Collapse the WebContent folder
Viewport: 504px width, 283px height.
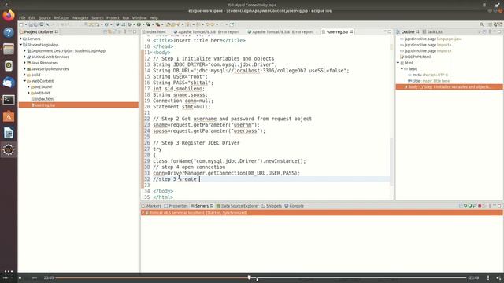point(24,81)
